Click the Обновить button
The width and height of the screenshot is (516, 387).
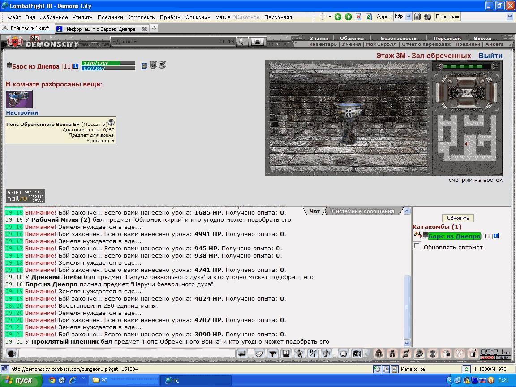(458, 218)
